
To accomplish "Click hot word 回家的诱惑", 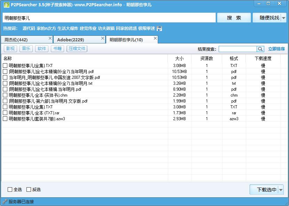I will tap(126, 28).
